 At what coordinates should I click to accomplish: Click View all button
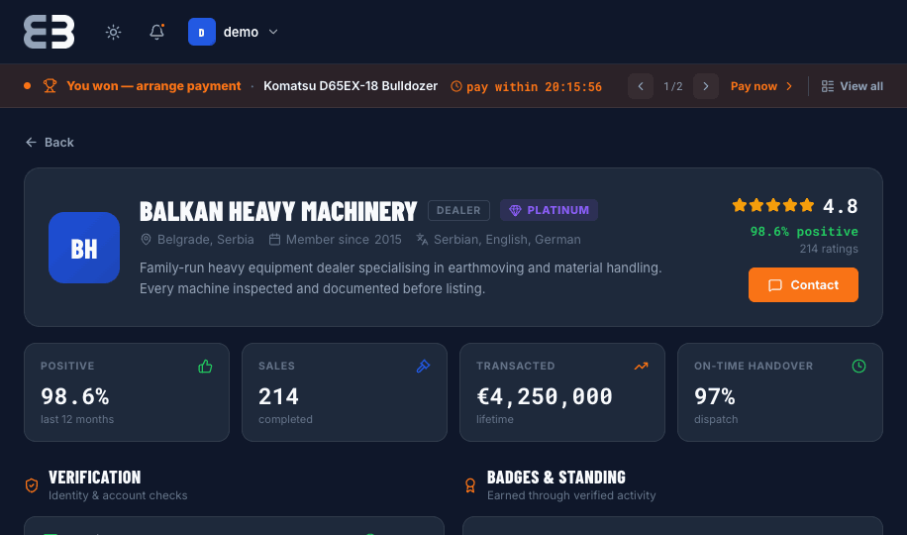(x=853, y=86)
